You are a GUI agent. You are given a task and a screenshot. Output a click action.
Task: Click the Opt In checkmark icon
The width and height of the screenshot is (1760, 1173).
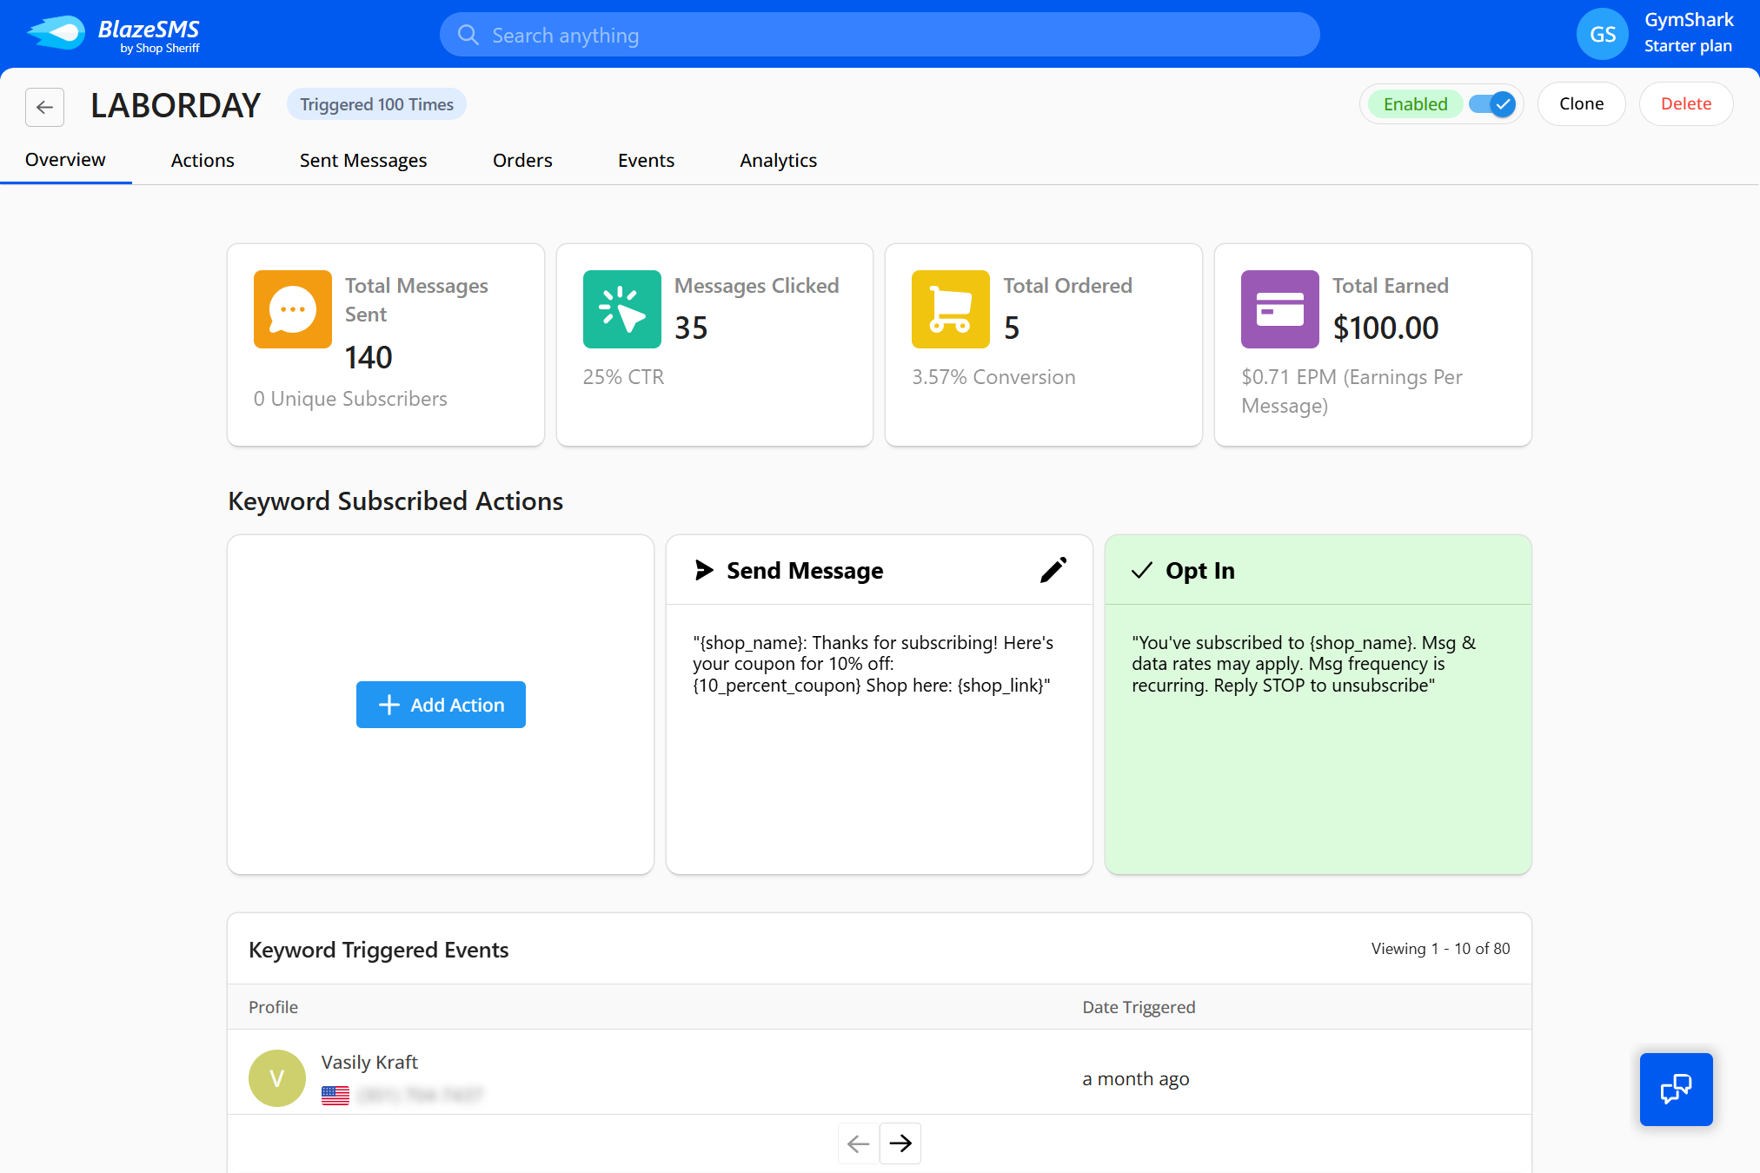coord(1141,570)
